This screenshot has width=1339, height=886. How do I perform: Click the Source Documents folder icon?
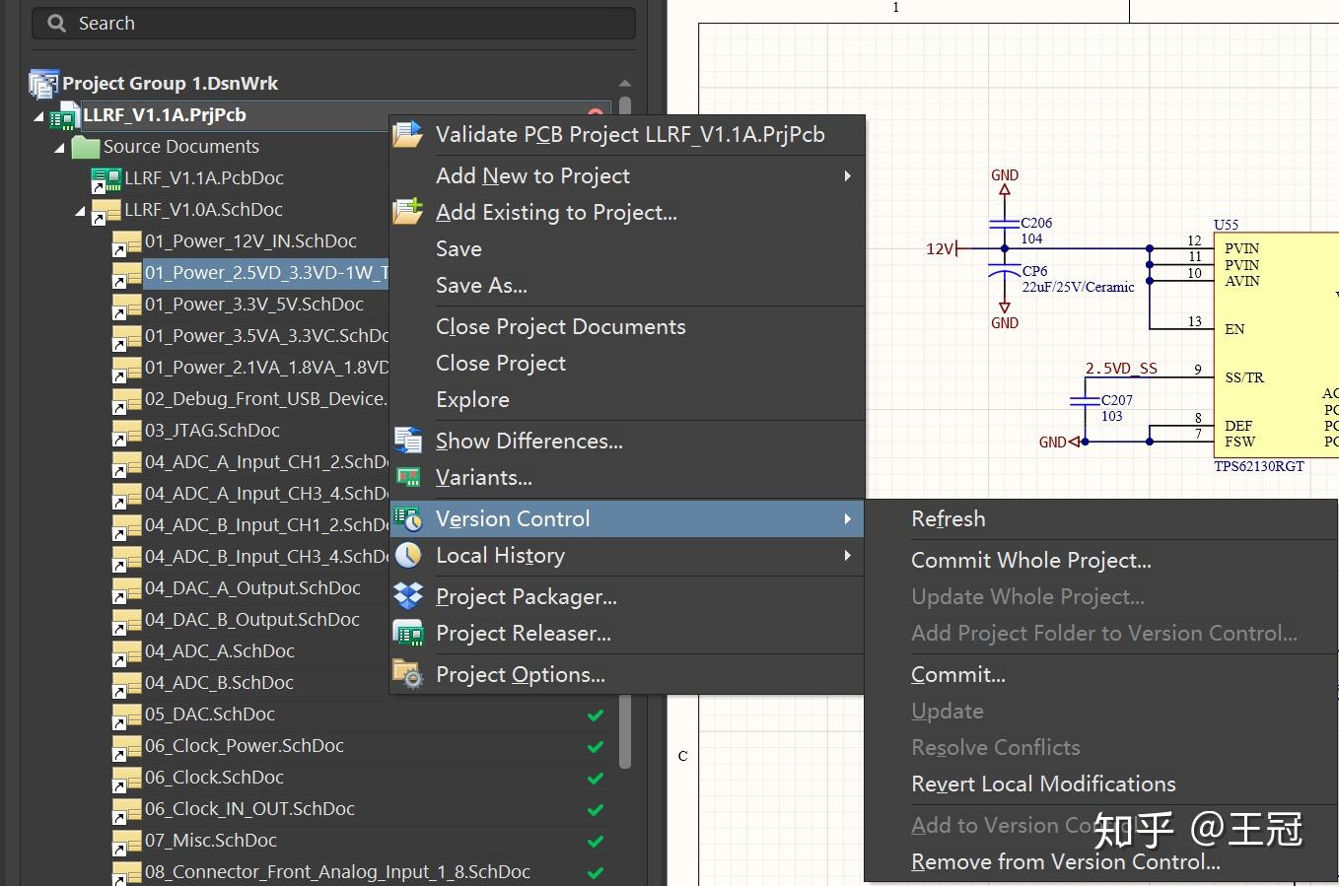pyautogui.click(x=86, y=147)
